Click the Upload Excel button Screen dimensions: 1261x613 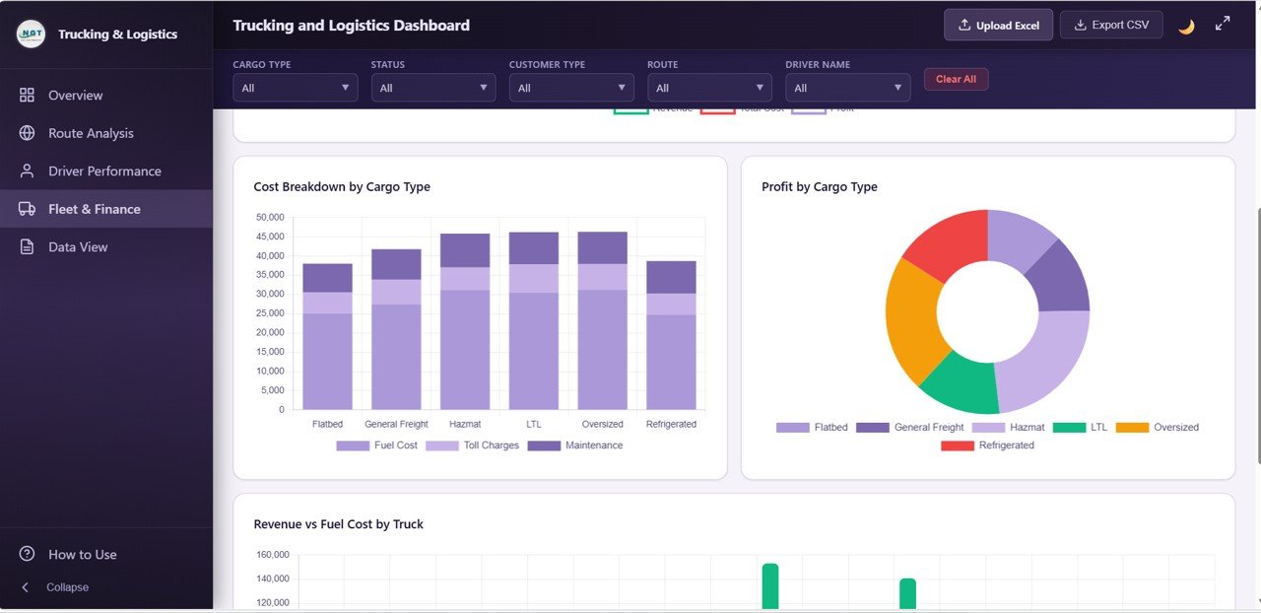pos(998,25)
